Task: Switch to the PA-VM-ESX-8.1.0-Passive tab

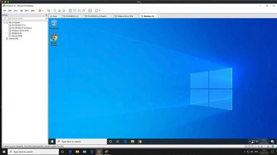Action: click(x=97, y=16)
